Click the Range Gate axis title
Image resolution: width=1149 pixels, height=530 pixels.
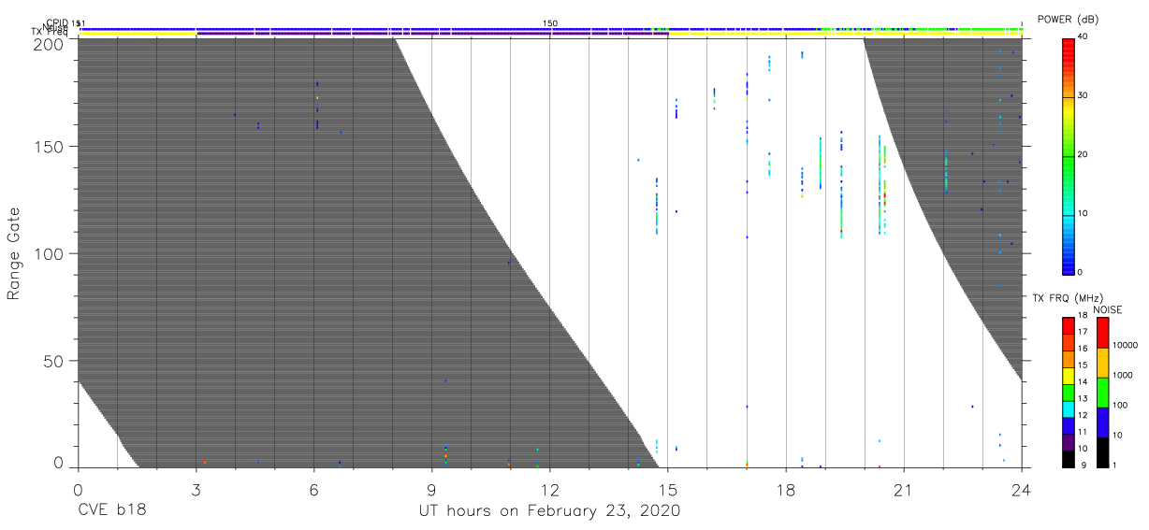13,253
